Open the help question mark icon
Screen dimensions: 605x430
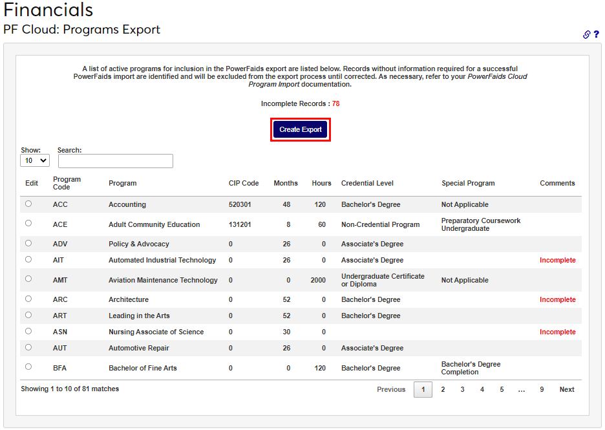(x=596, y=34)
